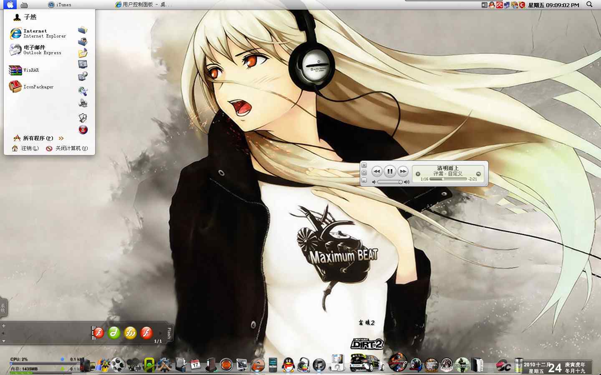Launch the Grand Theft Auto icon in dock
Viewport: 601px width, 375px height.
(x=431, y=365)
